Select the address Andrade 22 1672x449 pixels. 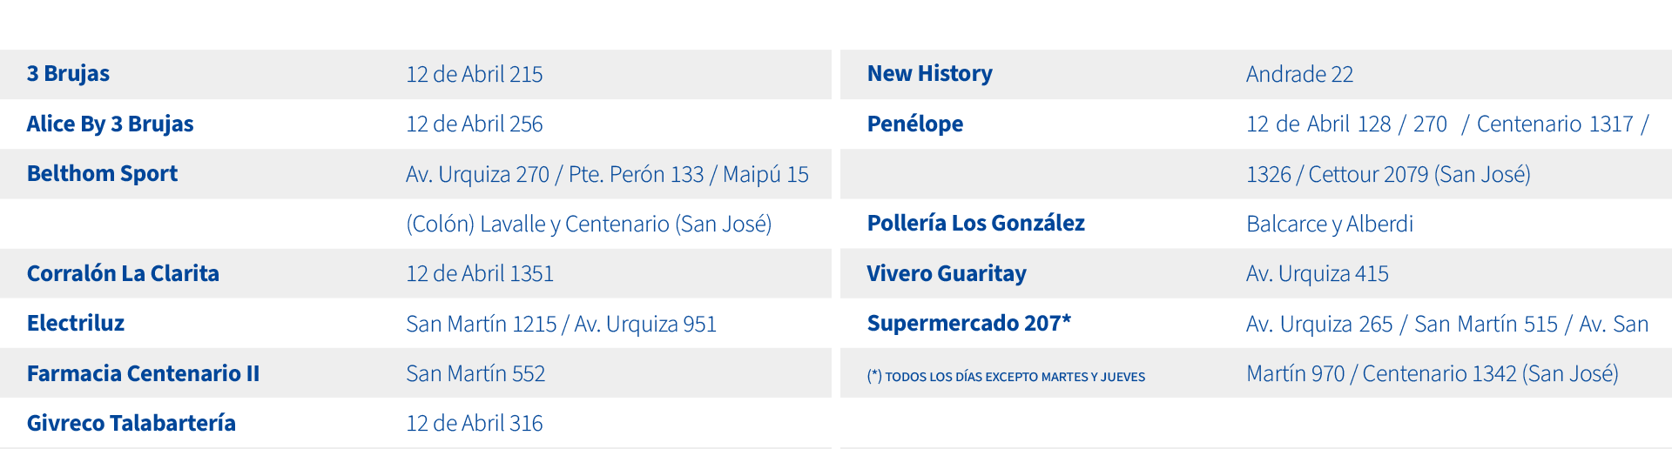(1299, 75)
